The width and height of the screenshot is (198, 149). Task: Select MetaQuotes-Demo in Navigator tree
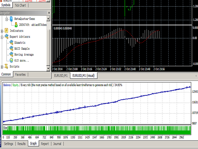click(x=25, y=19)
